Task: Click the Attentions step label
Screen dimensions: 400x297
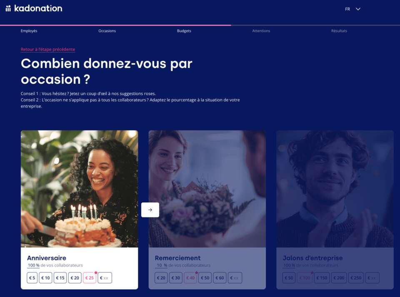Action: (261, 31)
